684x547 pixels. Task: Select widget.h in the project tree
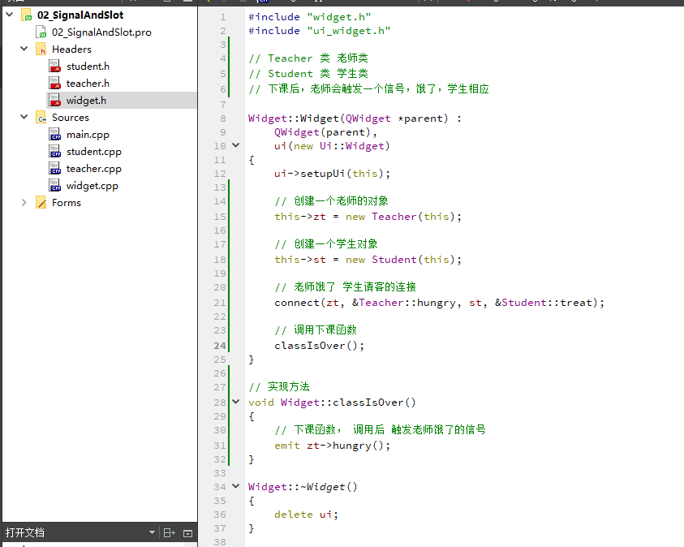(86, 101)
